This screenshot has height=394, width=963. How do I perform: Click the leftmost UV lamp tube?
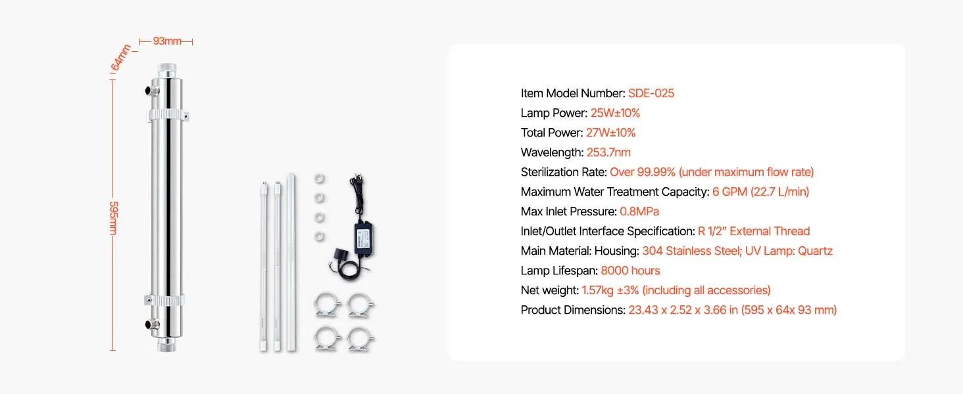pyautogui.click(x=264, y=267)
